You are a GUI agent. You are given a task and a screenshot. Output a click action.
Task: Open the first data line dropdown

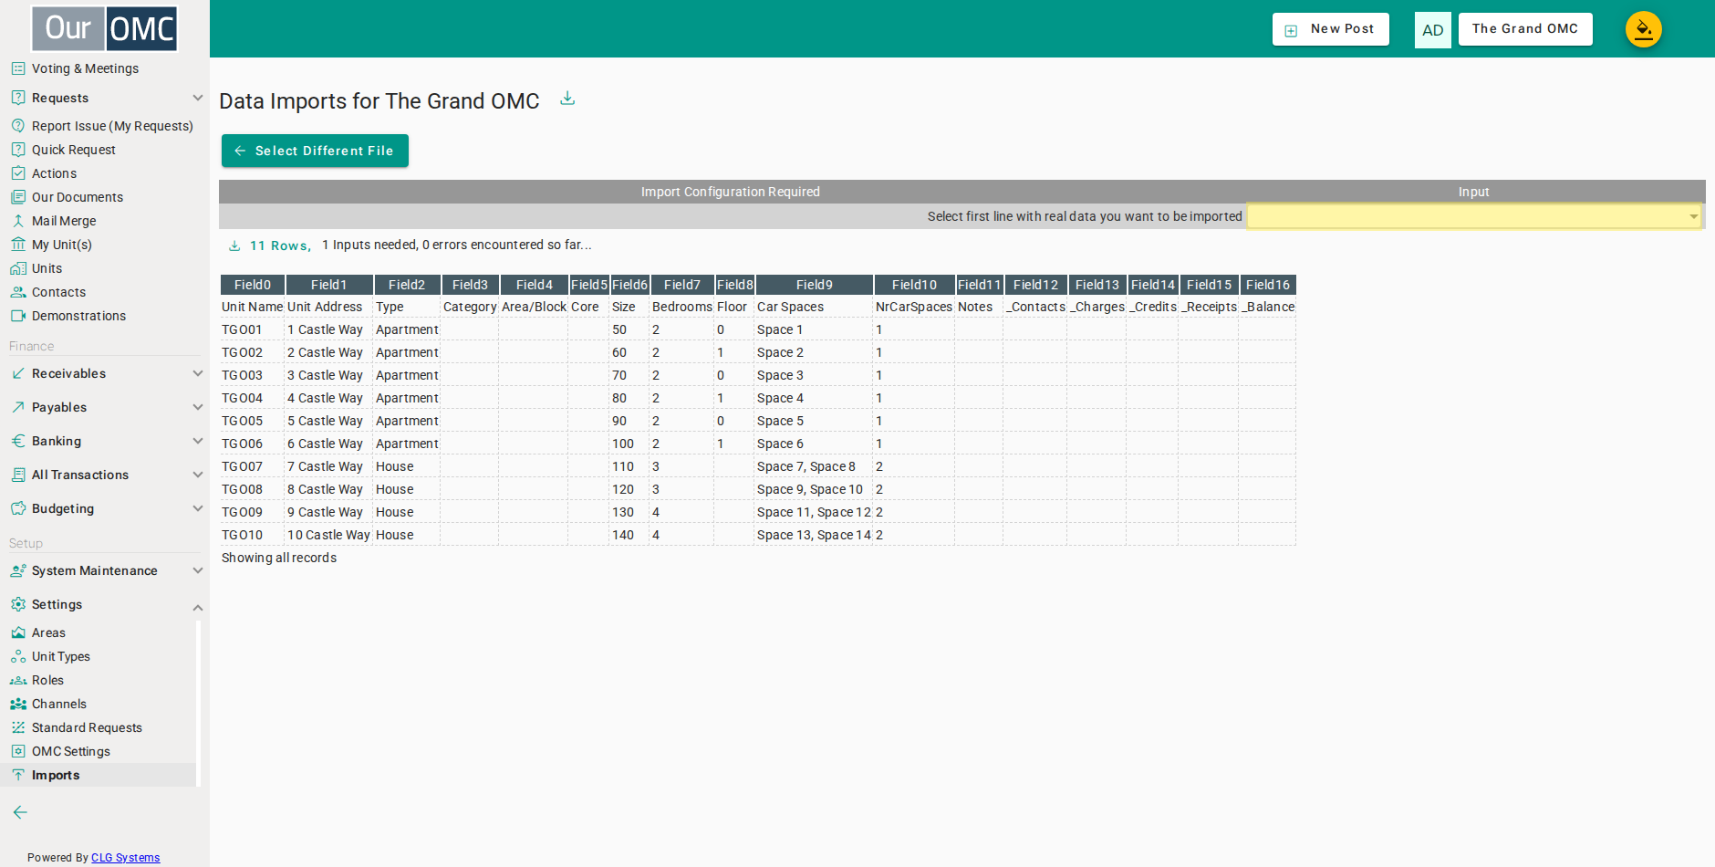(x=1474, y=216)
